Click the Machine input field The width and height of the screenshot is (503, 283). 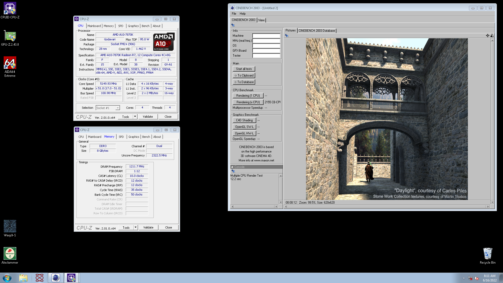click(x=266, y=36)
